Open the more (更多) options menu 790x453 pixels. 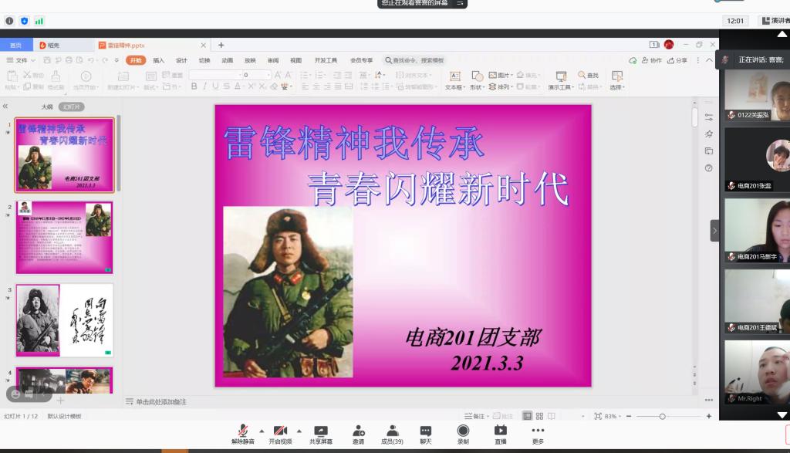click(538, 434)
